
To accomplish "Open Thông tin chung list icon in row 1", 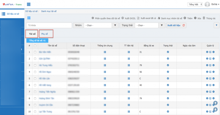I will (105, 52).
